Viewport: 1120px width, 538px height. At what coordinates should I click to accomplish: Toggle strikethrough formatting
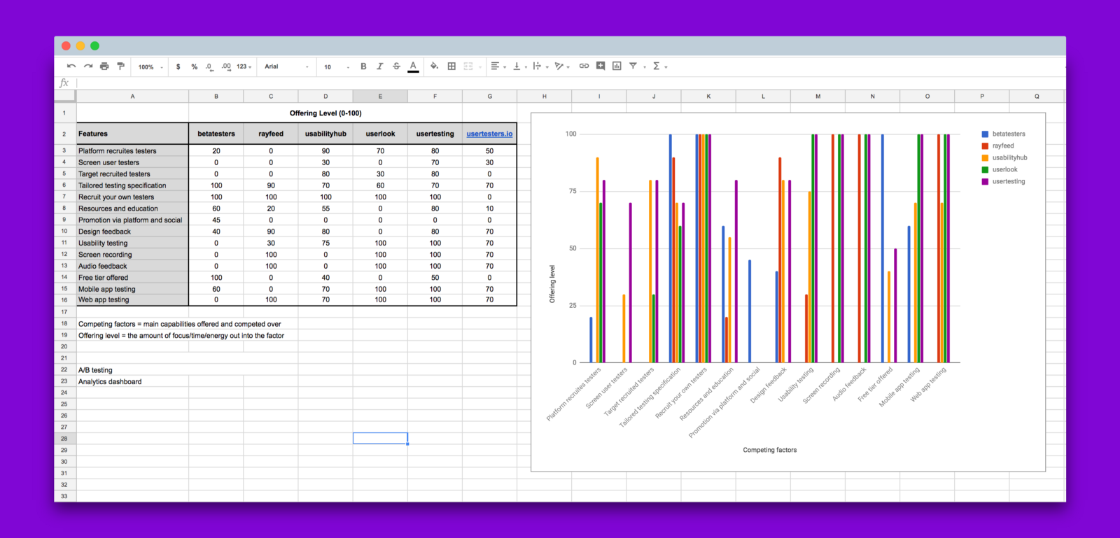(x=396, y=66)
